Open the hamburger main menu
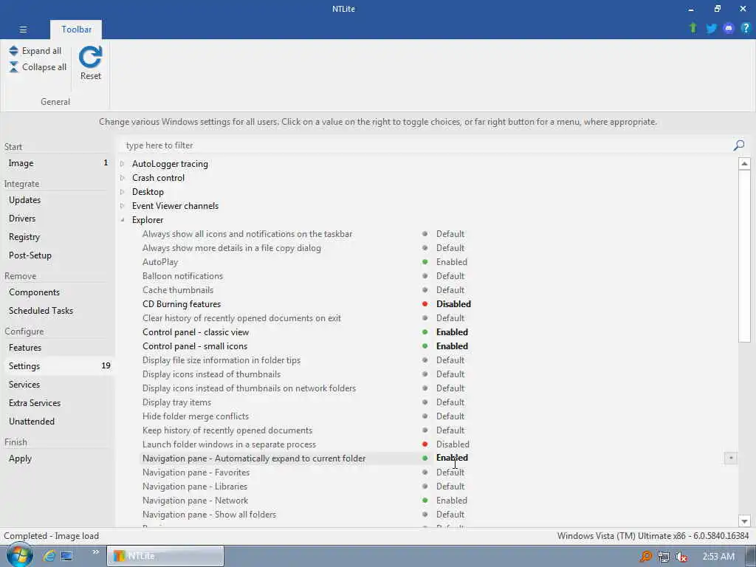Image resolution: width=756 pixels, height=567 pixels. coord(23,30)
